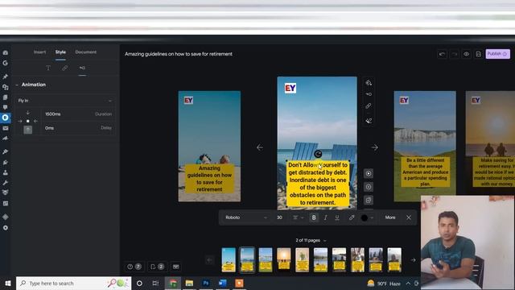Open the Fly In animation dropdown
Screen dimensions: 515x290
click(65, 101)
